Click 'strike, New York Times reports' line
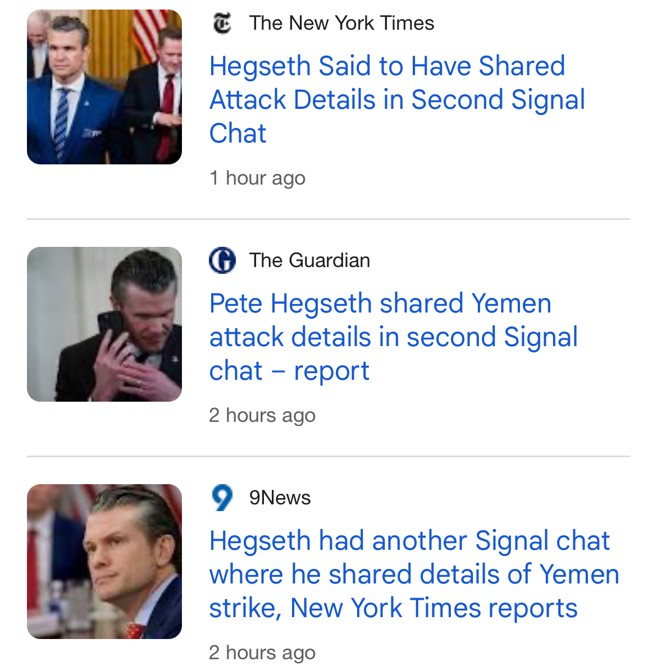Screen dimensions: 657x671 click(393, 608)
